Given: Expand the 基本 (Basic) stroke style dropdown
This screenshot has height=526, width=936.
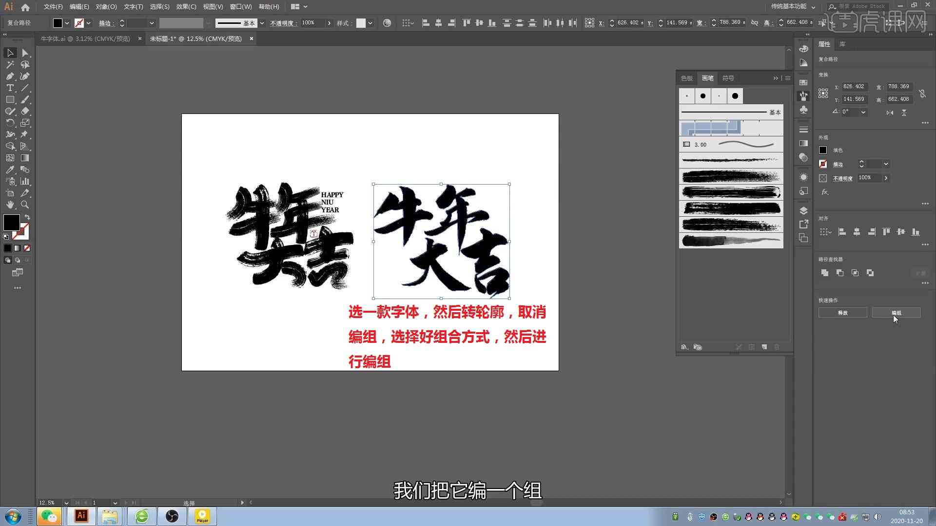Looking at the screenshot, I should (263, 23).
